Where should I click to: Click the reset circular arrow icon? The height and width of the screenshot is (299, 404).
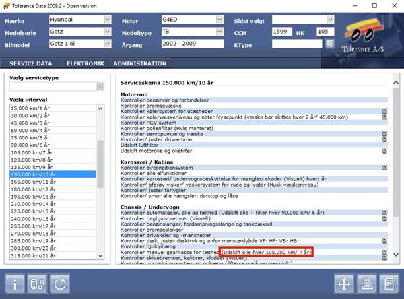(x=62, y=283)
